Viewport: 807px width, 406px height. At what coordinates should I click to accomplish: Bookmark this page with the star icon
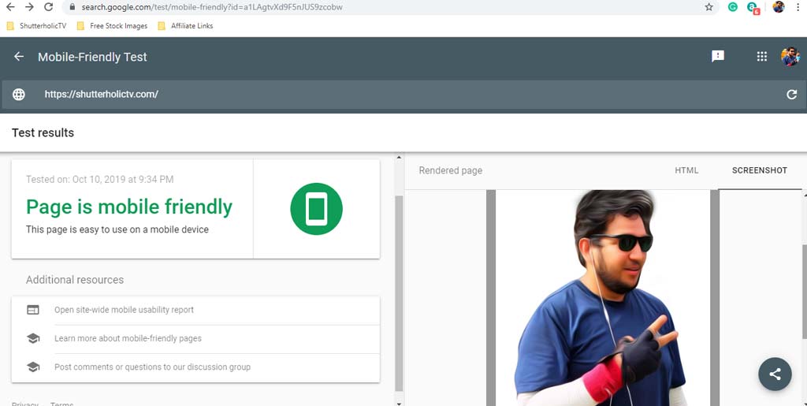(x=708, y=7)
